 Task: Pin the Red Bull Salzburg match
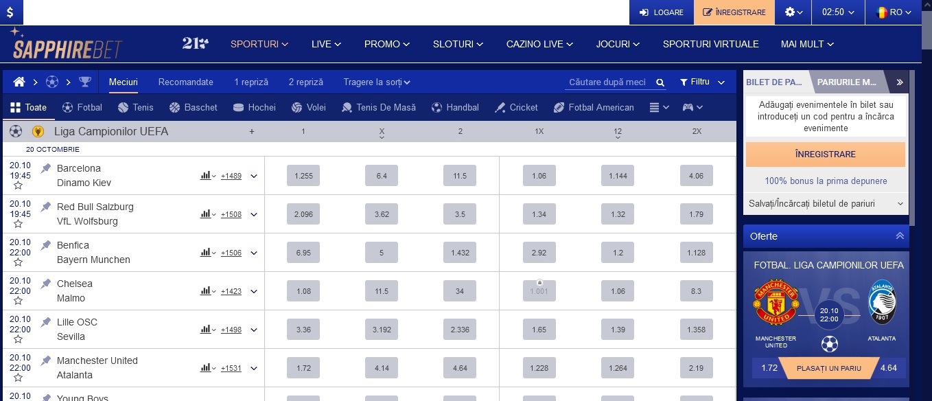point(46,207)
